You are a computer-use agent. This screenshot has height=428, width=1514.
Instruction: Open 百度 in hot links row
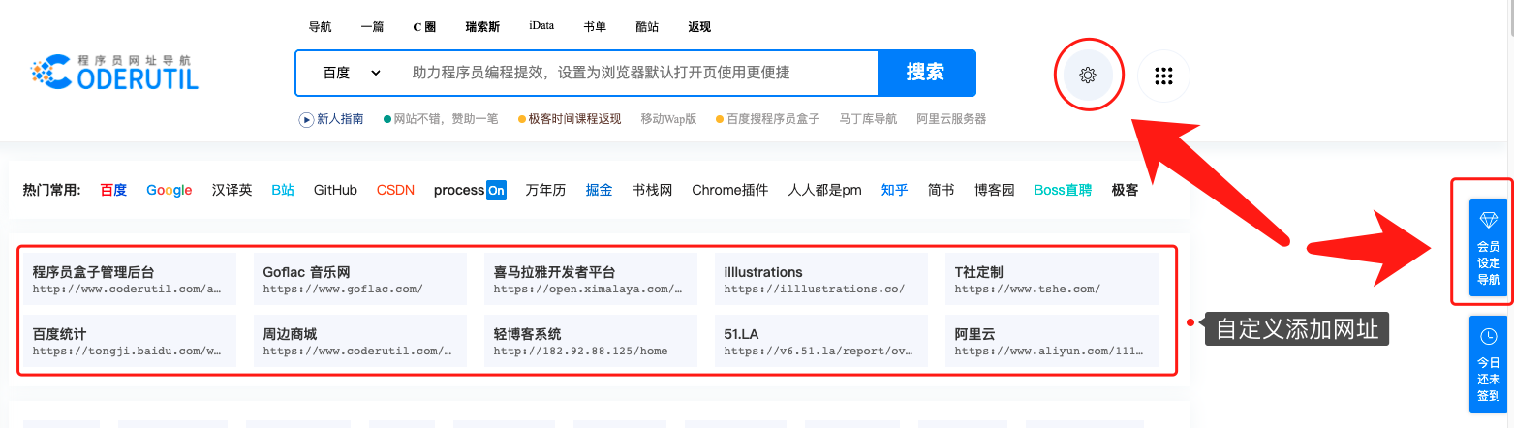point(113,190)
